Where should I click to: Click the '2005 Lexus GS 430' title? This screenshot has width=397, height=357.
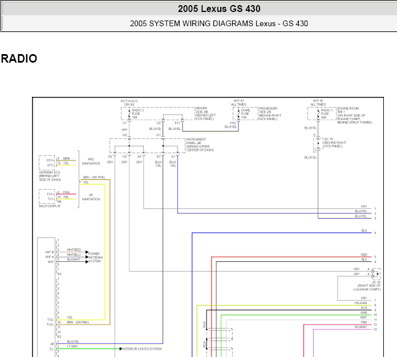[219, 9]
